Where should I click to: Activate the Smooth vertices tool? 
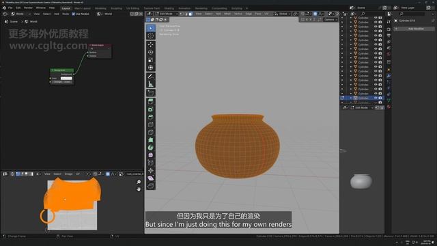click(151, 155)
